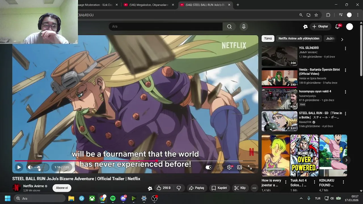Click the sparkle icon beside Oluştur
Screen dimensions: 363x204
(305, 27)
